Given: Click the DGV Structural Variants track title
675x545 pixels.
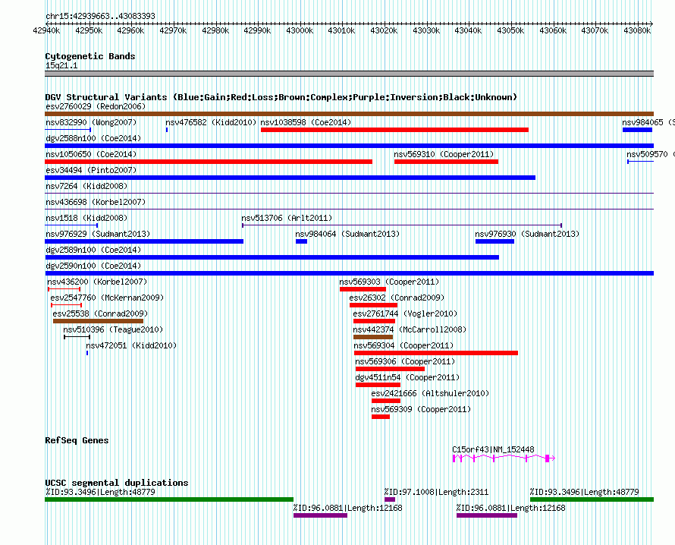Looking at the screenshot, I should (x=281, y=97).
